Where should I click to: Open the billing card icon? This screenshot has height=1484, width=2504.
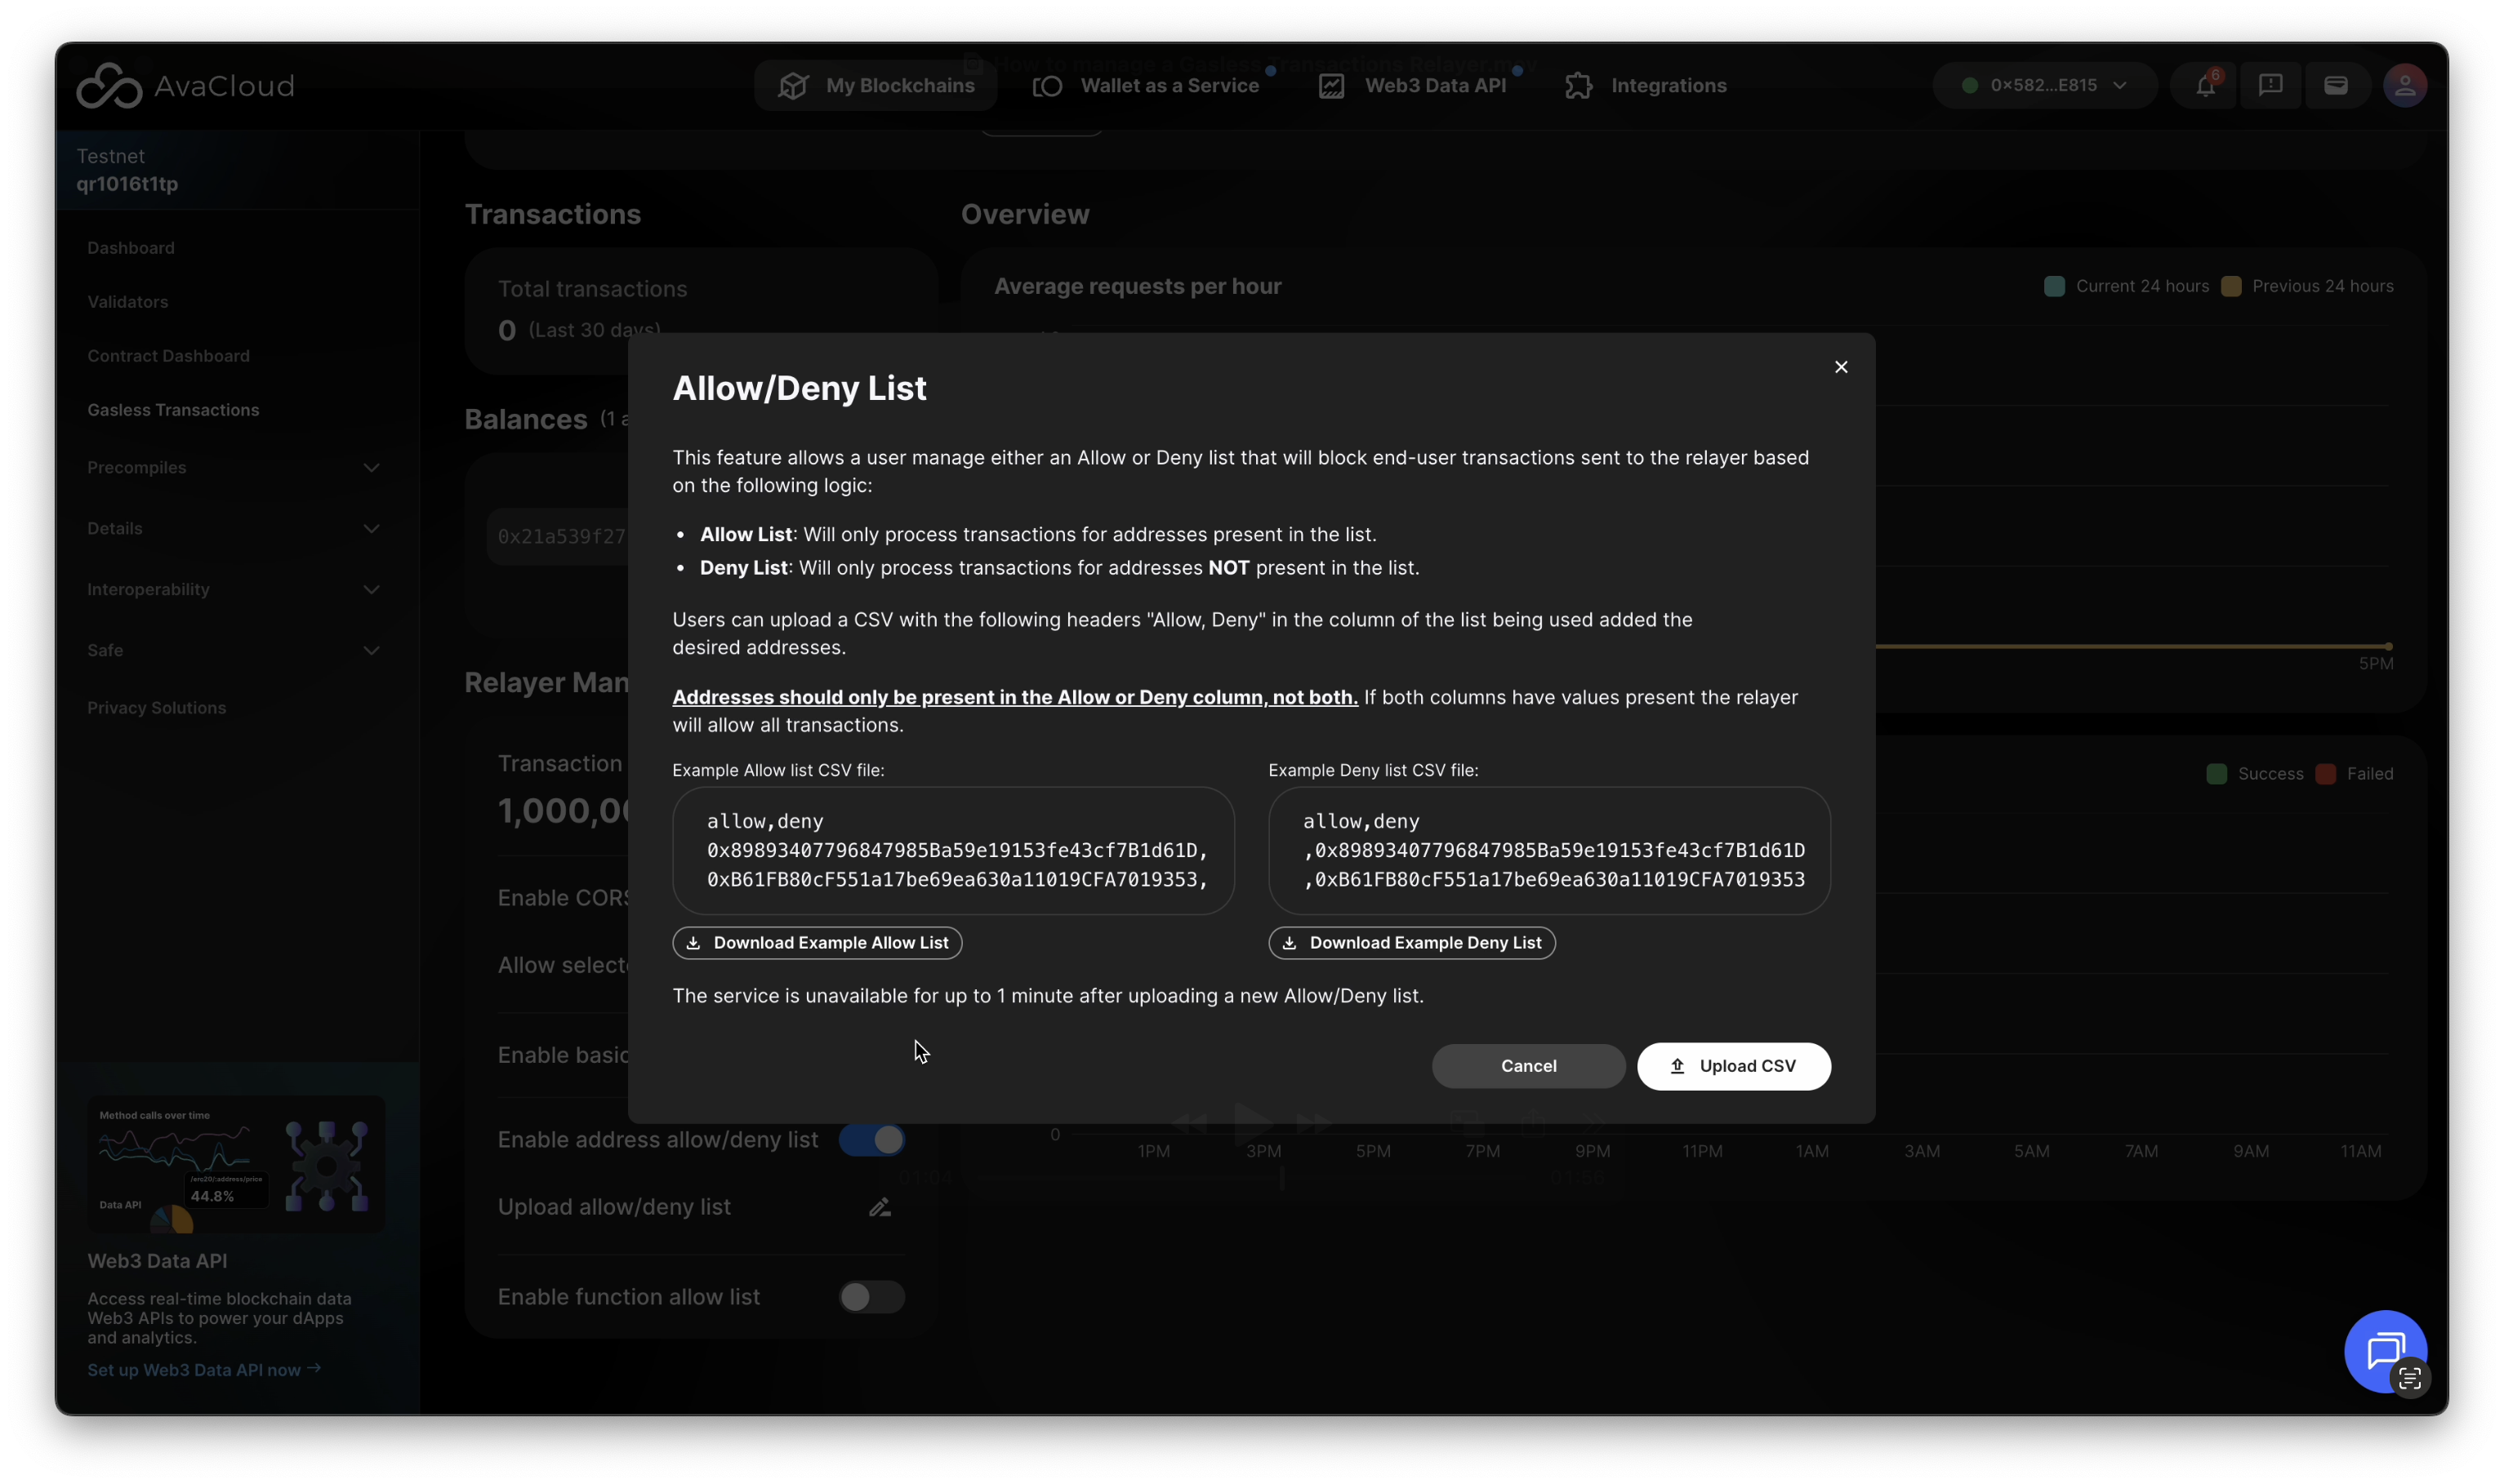pyautogui.click(x=2335, y=86)
